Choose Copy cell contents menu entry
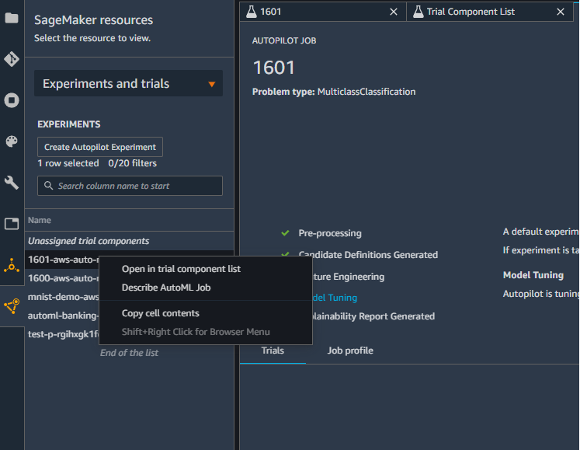Screen dimensions: 580x450 point(161,313)
